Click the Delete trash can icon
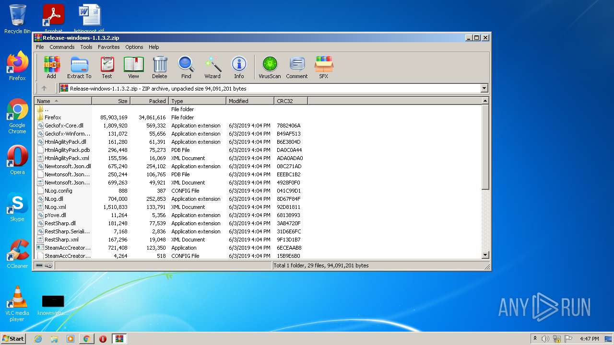The height and width of the screenshot is (345, 614). [160, 67]
